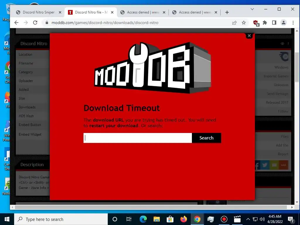Click the black Search button
This screenshot has height=225, width=300.
point(207,138)
